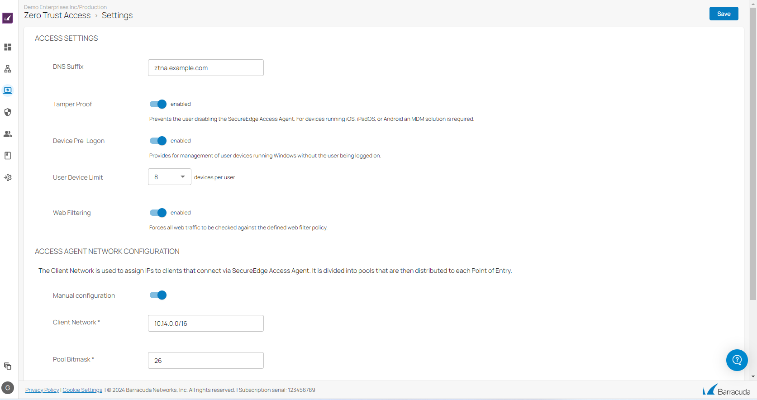The width and height of the screenshot is (757, 400).
Task: Click the ACCESS SETTINGS heading
Action: (67, 38)
